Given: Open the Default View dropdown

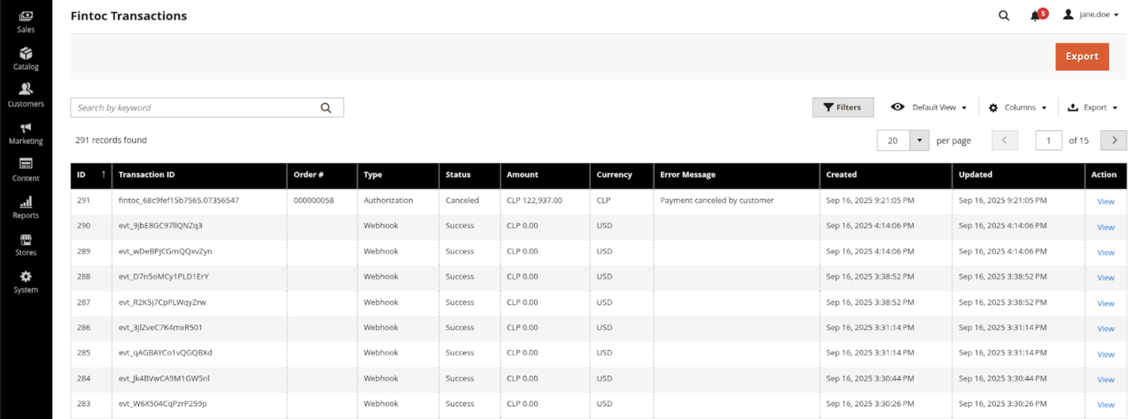Looking at the screenshot, I should pos(928,108).
